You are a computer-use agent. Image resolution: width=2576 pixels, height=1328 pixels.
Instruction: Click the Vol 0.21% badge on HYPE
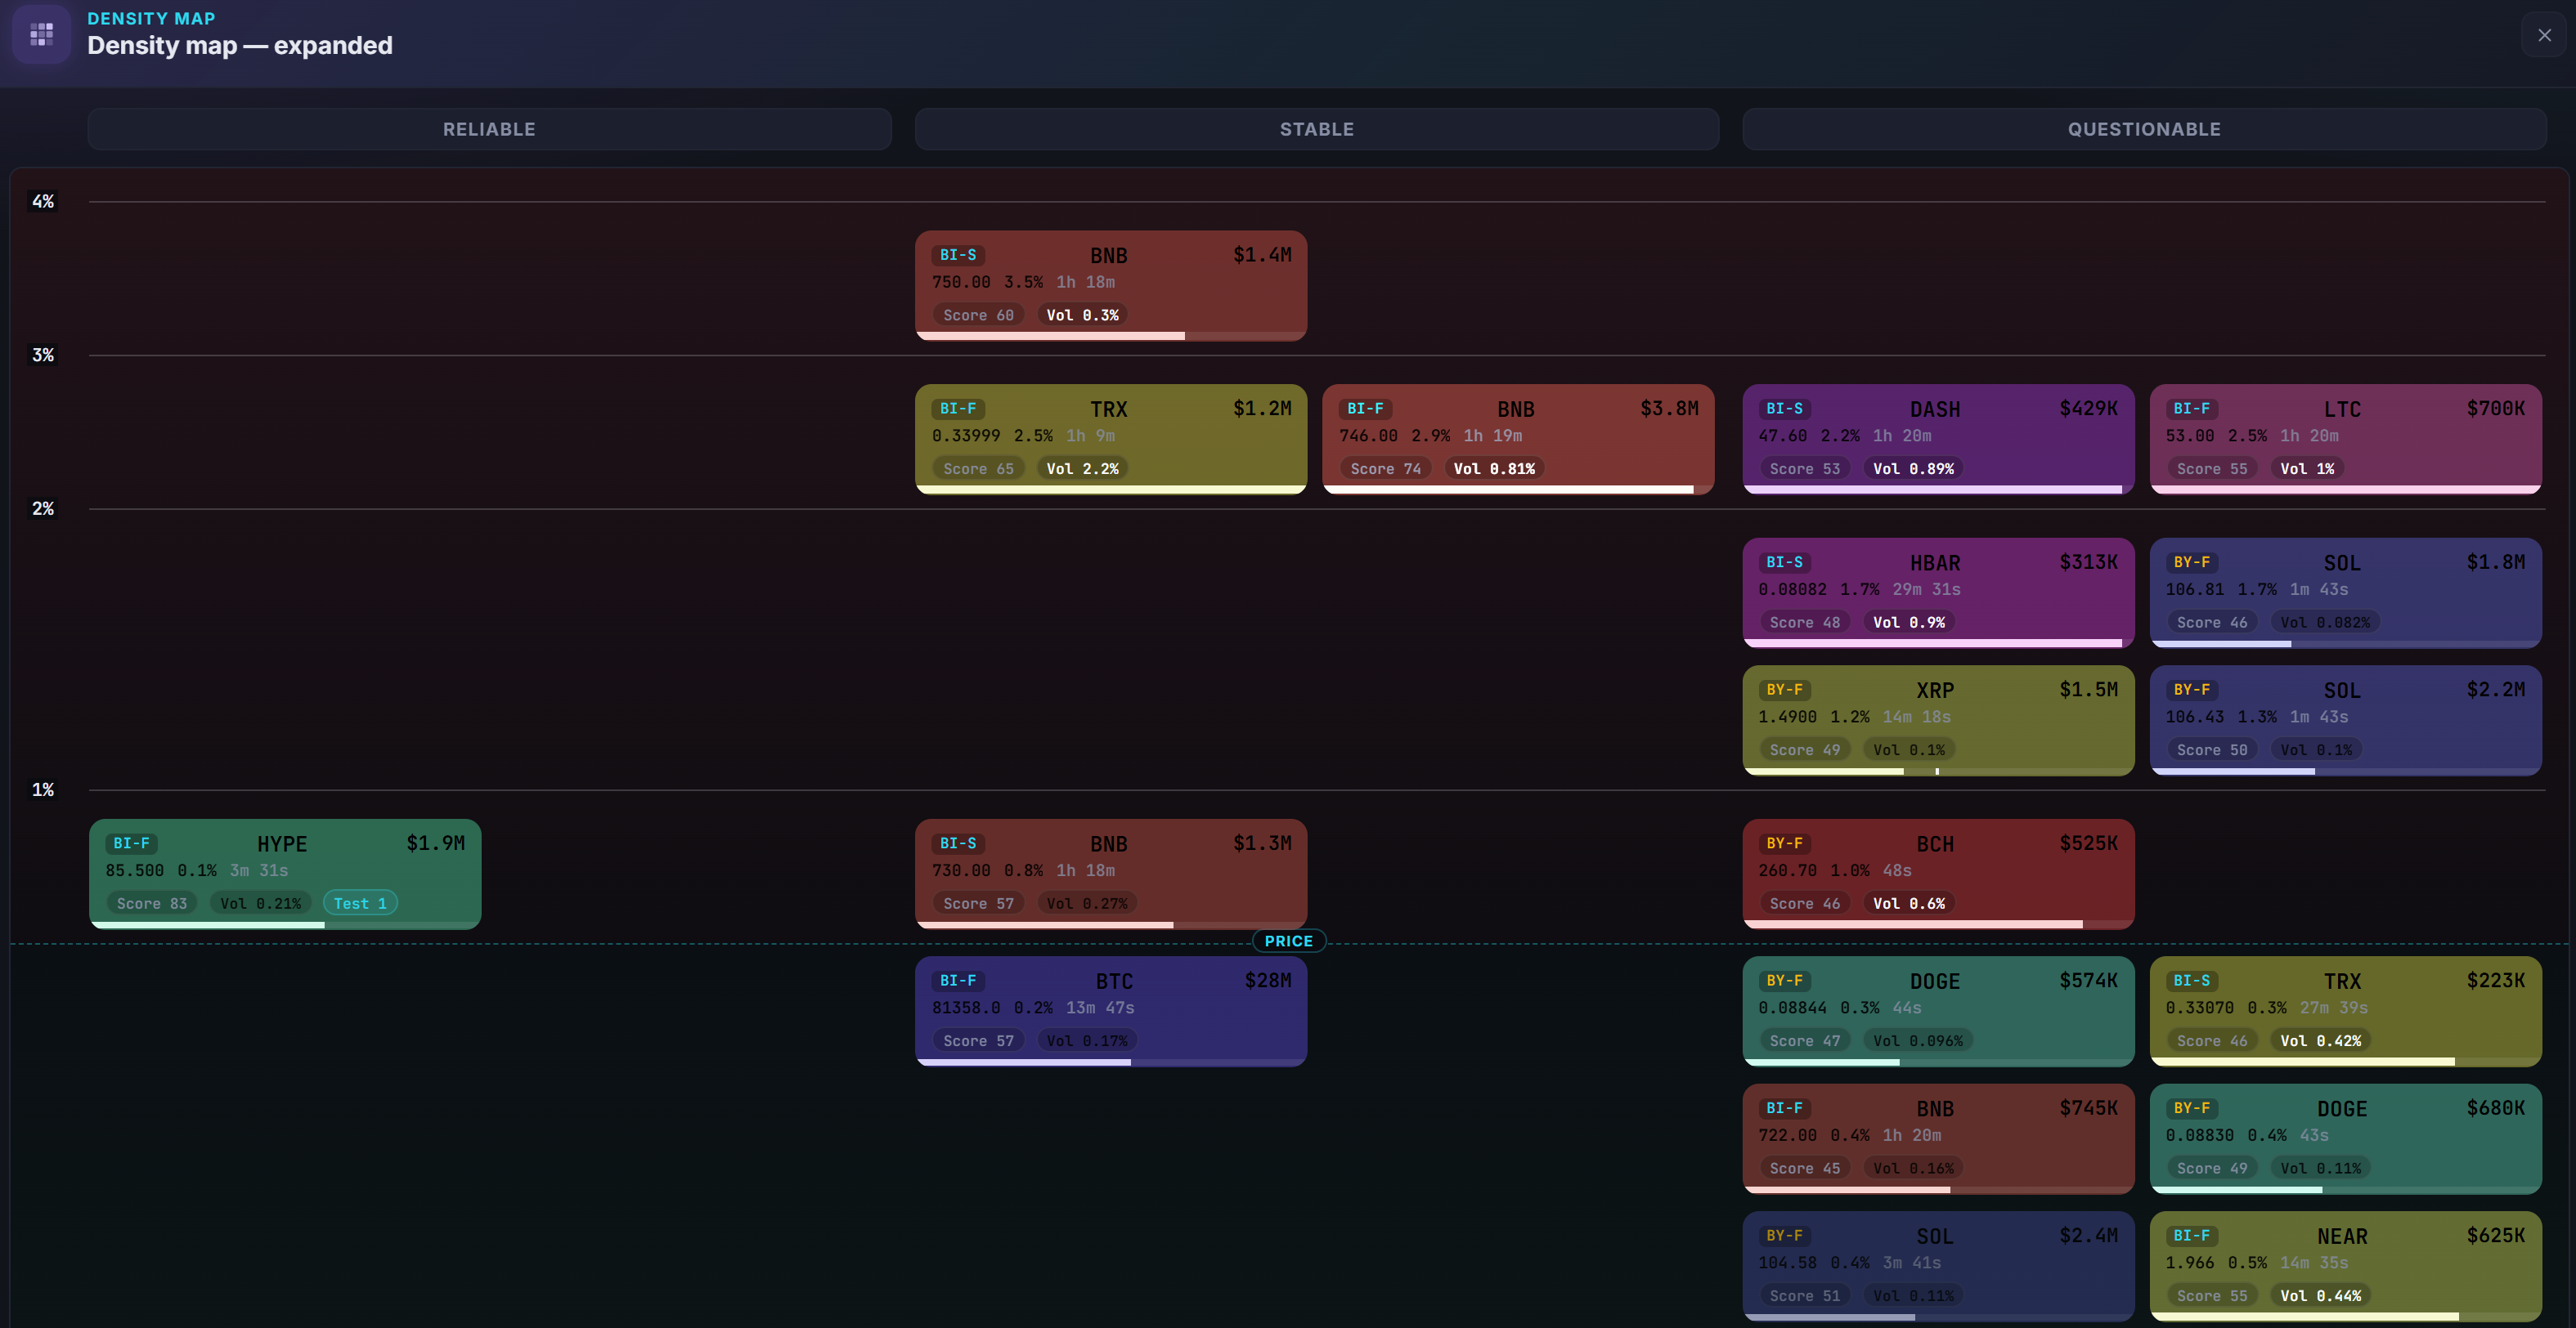(260, 903)
